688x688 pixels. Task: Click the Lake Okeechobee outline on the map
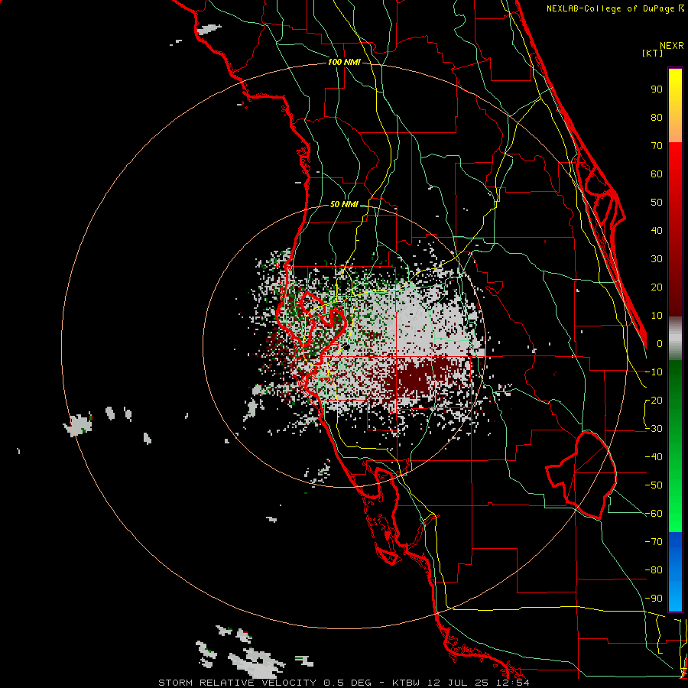pyautogui.click(x=583, y=475)
